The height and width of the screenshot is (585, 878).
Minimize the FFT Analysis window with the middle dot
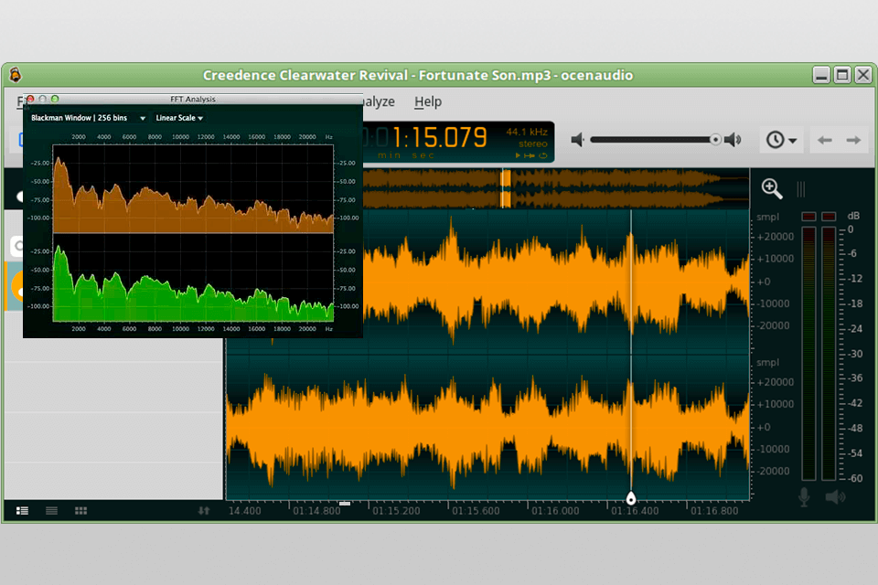pos(43,99)
